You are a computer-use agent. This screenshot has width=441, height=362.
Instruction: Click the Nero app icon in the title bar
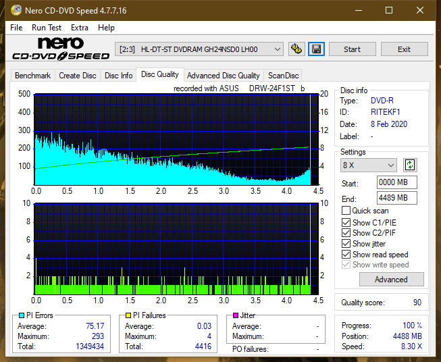pos(16,10)
